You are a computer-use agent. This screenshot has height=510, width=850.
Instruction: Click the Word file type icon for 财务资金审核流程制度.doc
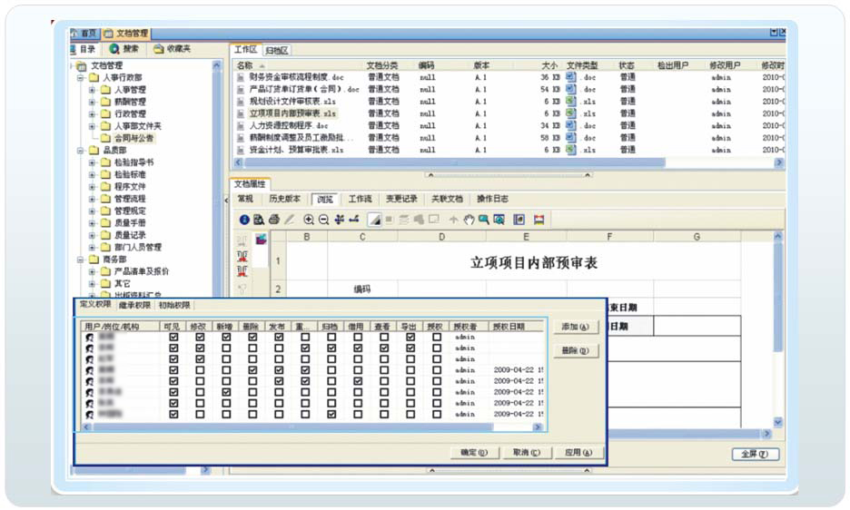(x=571, y=78)
